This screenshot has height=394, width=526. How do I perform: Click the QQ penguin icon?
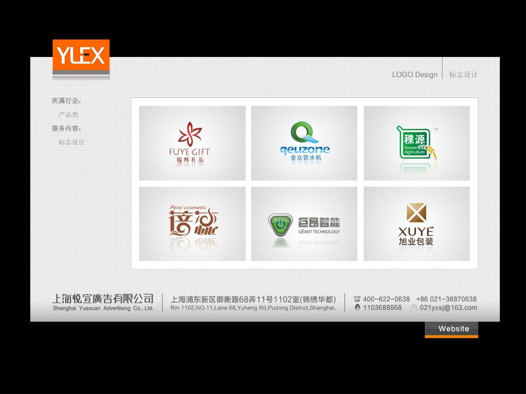click(x=358, y=307)
